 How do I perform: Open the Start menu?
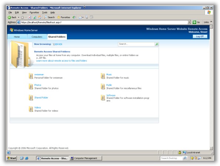coord(11,158)
